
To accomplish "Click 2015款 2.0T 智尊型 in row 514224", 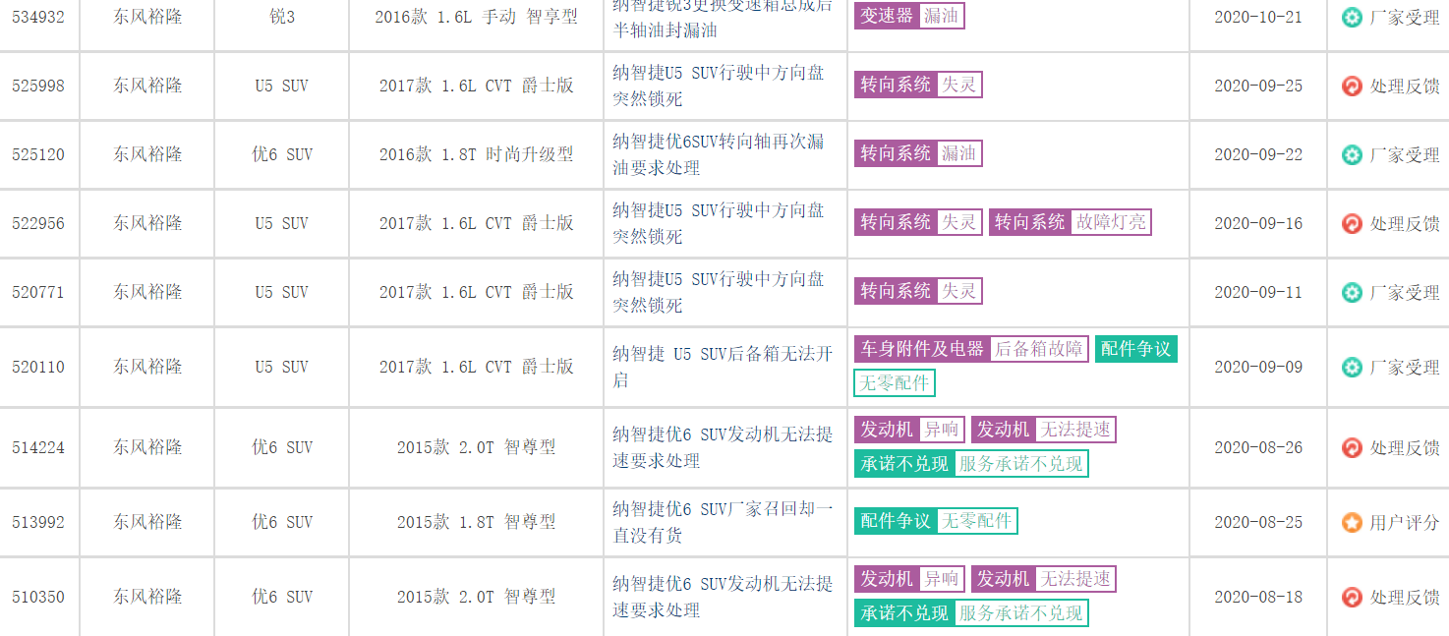I will pyautogui.click(x=476, y=447).
